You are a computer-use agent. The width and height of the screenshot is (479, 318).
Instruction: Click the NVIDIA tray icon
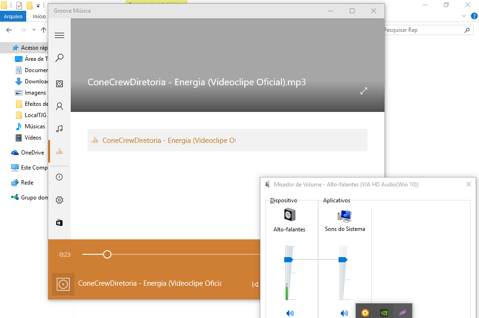(383, 312)
